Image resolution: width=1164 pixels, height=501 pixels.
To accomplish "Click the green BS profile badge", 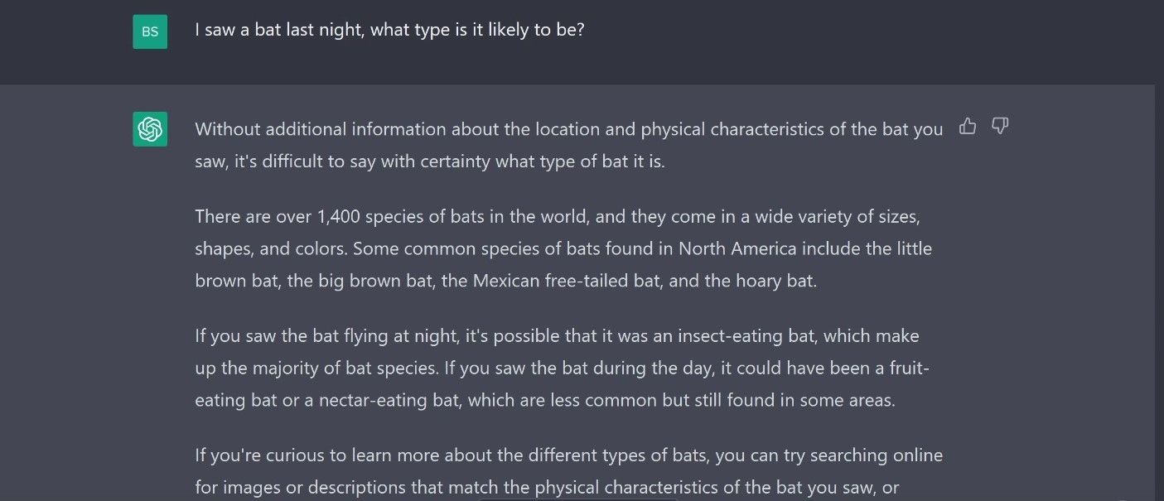I will (149, 31).
